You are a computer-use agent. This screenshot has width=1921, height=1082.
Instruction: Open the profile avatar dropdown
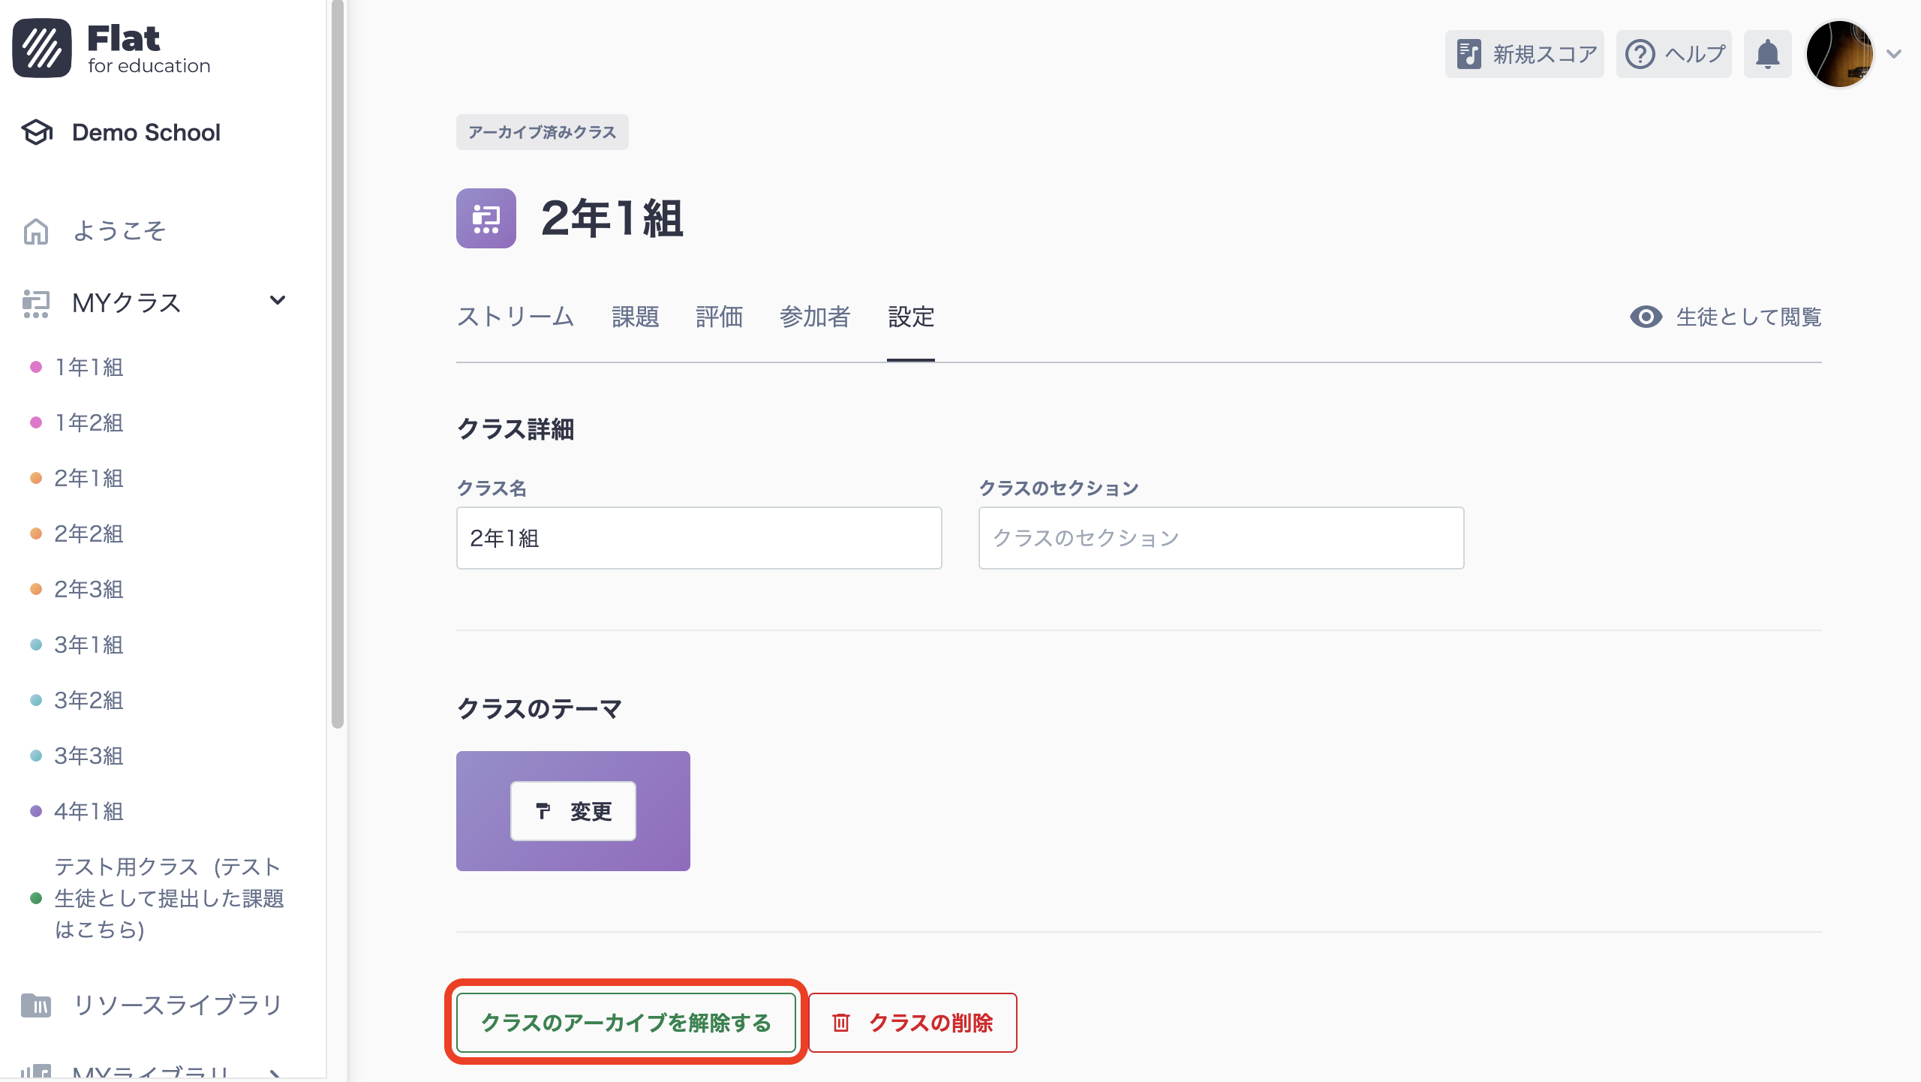(1841, 53)
